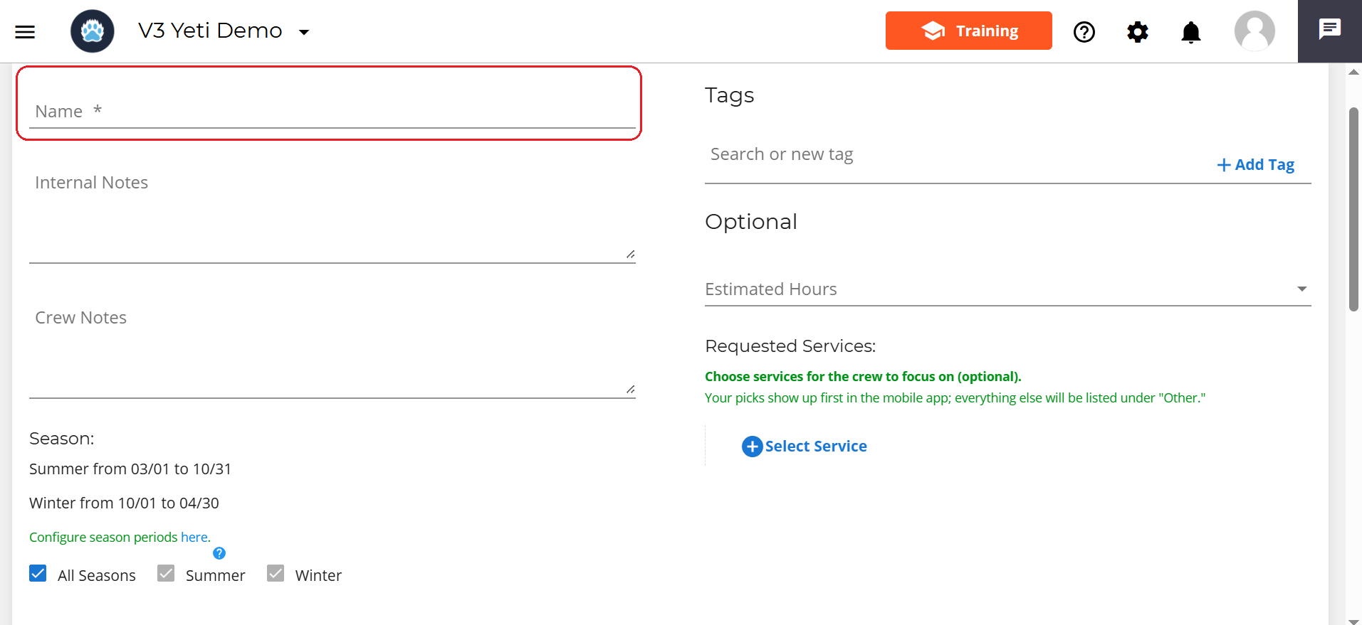1362x625 pixels.
Task: Click into the Name input field
Action: tap(332, 112)
